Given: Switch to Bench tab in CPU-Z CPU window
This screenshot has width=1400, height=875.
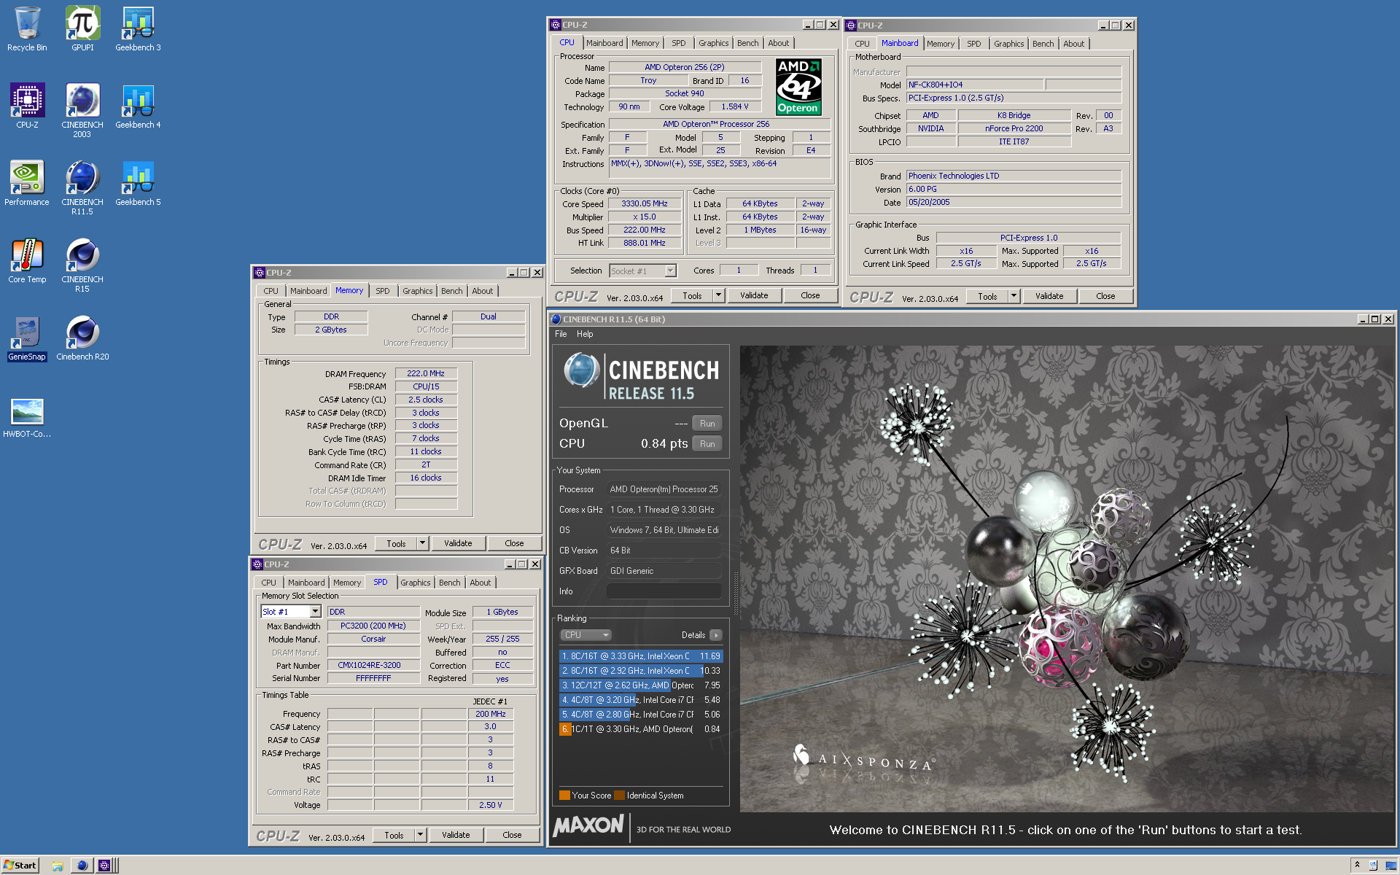Looking at the screenshot, I should pos(747,43).
